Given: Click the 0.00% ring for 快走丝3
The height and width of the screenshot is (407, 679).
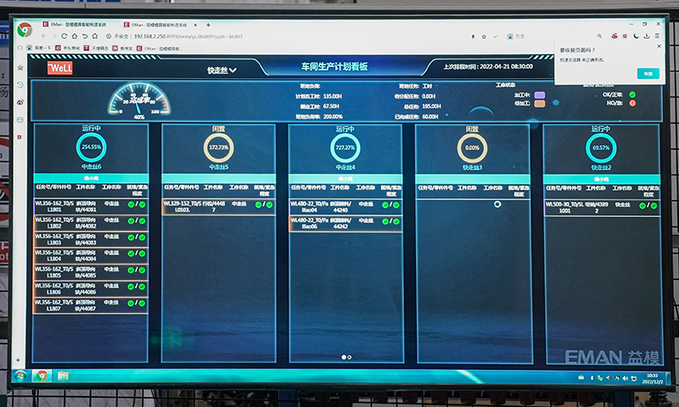Looking at the screenshot, I should 473,148.
